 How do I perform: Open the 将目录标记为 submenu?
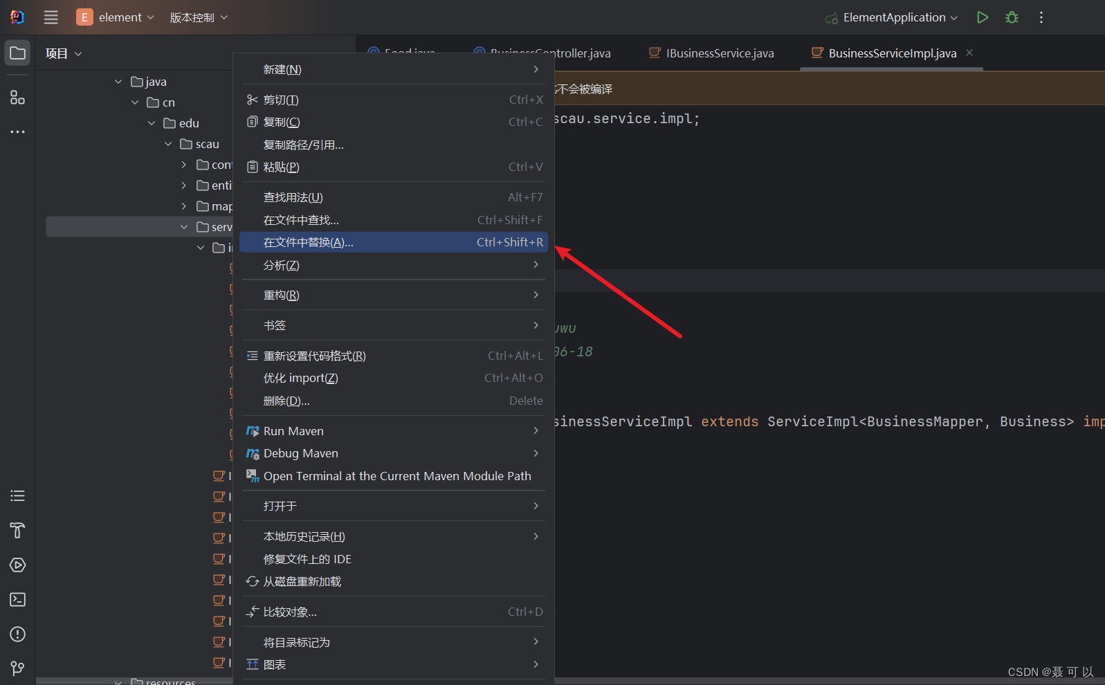coord(393,642)
